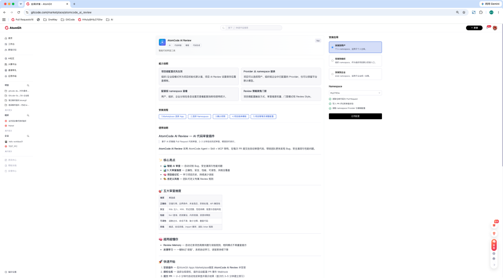Search enterprises via 企业 magnifier icon
The width and height of the screenshot is (503, 278).
(x=28, y=136)
